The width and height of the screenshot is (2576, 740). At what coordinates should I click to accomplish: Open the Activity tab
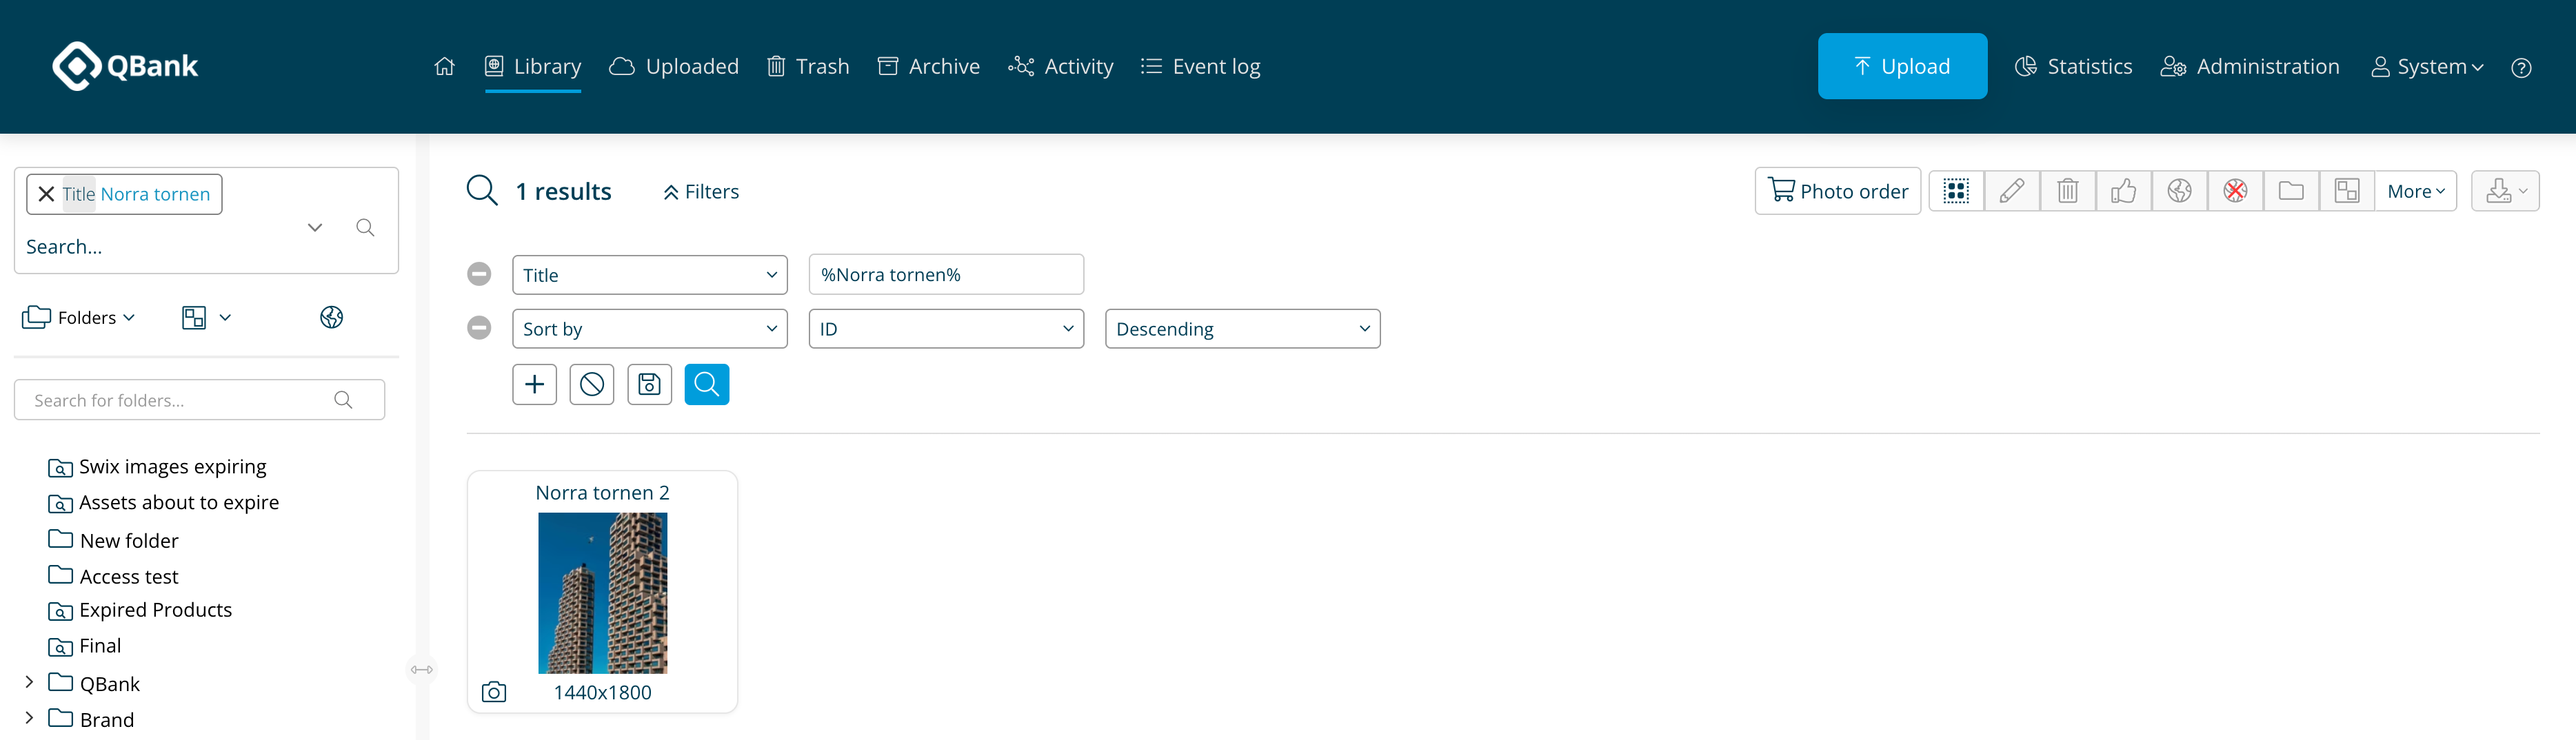click(x=1061, y=66)
